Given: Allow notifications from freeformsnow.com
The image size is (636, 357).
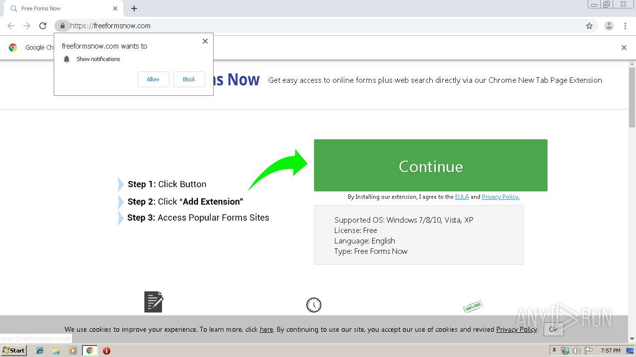Looking at the screenshot, I should coord(153,79).
